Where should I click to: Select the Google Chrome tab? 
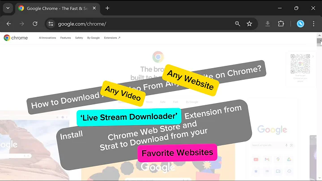(x=58, y=9)
